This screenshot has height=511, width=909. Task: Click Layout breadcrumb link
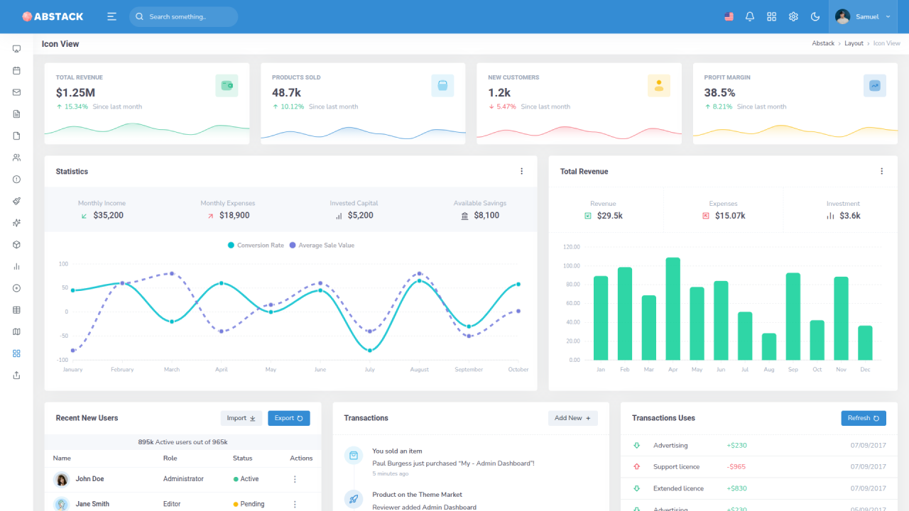pyautogui.click(x=854, y=43)
